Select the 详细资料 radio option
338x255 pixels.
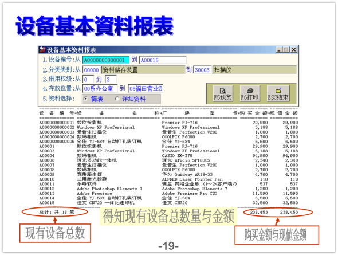(117, 99)
